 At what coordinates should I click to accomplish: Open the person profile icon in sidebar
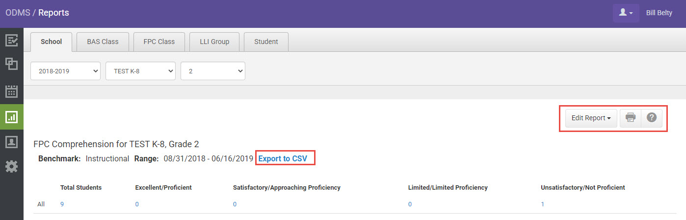click(11, 142)
